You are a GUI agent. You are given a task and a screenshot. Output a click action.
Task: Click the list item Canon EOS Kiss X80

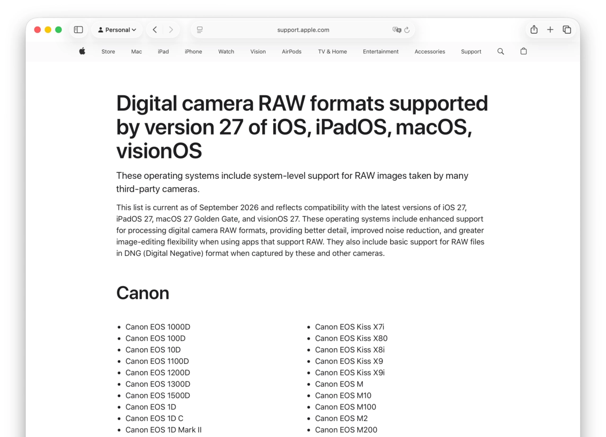tap(351, 338)
